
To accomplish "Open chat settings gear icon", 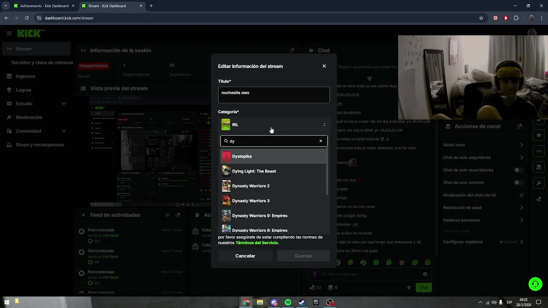I will point(409,287).
